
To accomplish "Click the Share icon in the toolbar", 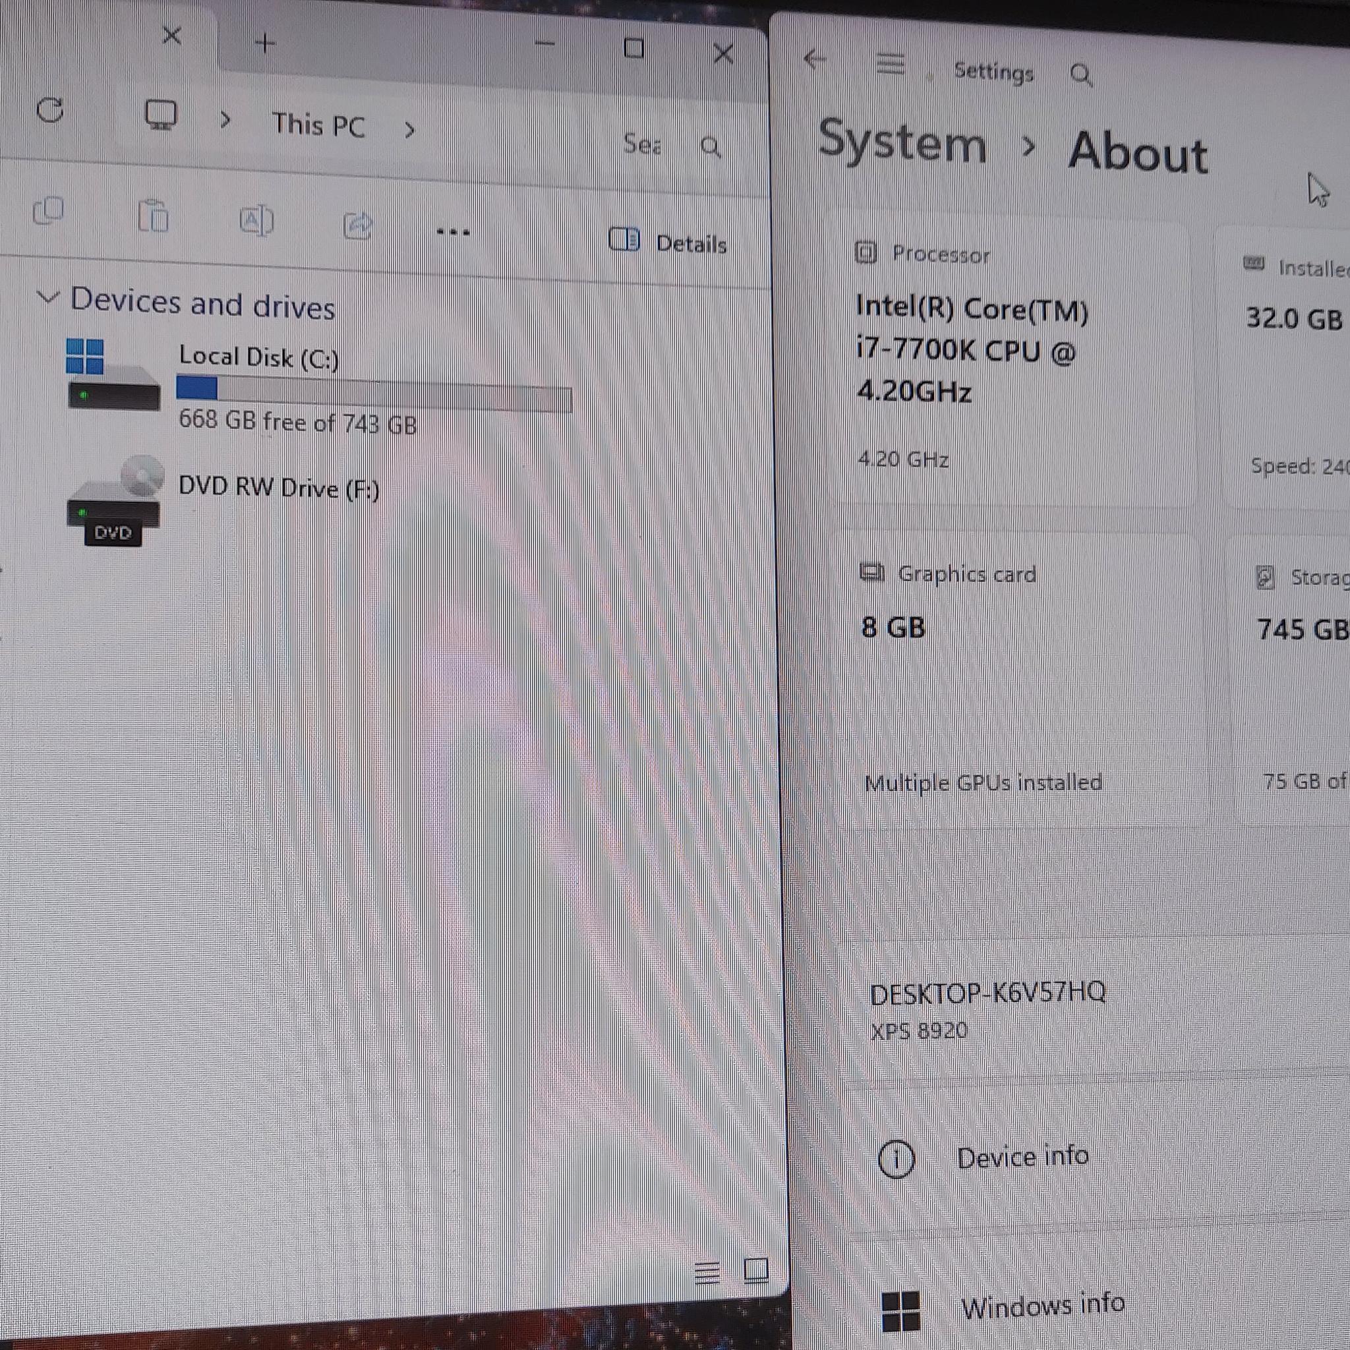I will pos(357,225).
